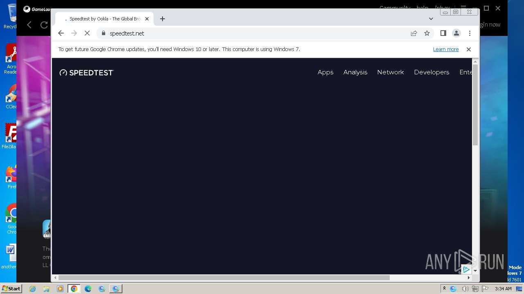Screen dimensions: 524x294
Task: Go back to the previous page in Chrome
Action: pos(61,33)
